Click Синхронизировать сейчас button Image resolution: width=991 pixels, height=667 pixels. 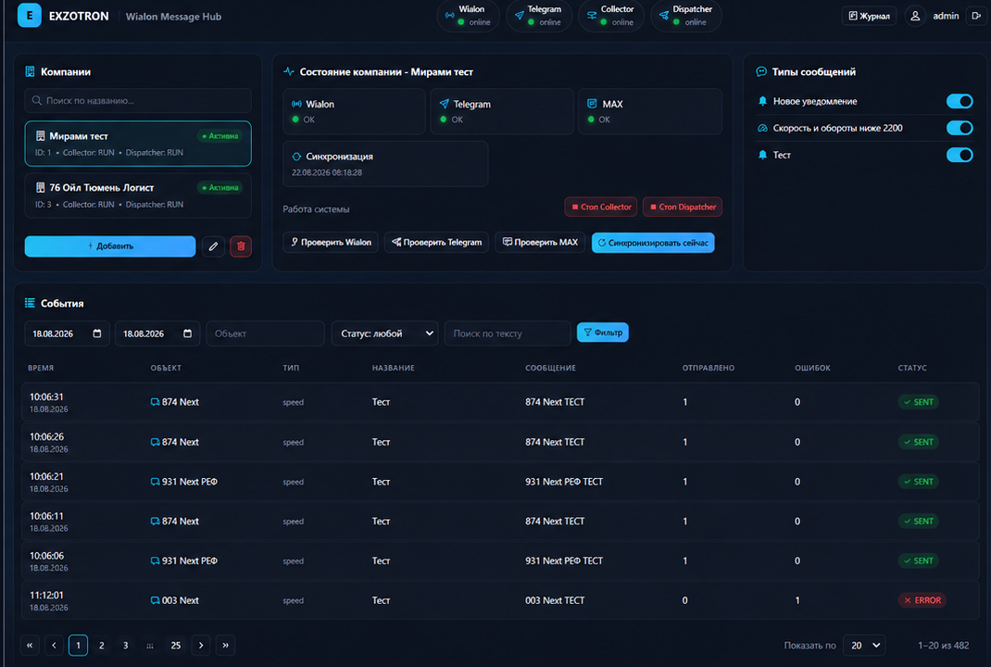(653, 243)
